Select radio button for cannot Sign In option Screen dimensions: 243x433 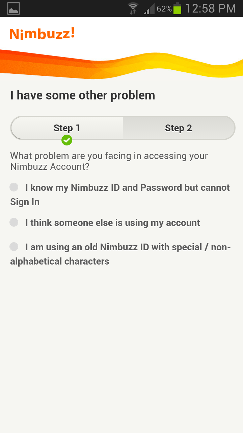point(14,187)
